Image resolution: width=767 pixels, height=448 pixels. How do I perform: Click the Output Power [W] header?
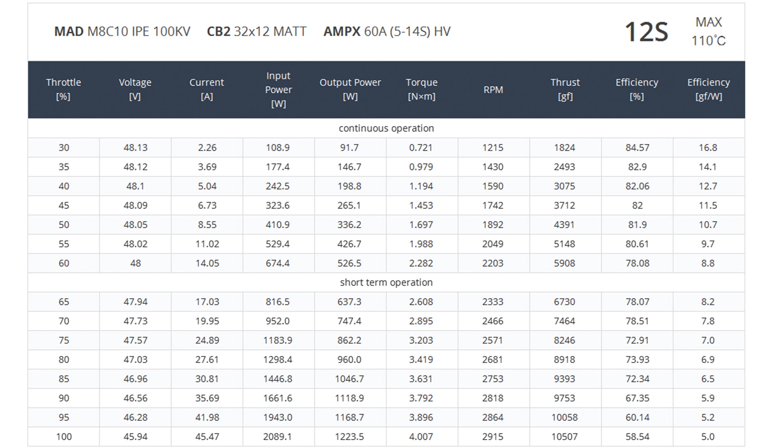[x=350, y=89]
